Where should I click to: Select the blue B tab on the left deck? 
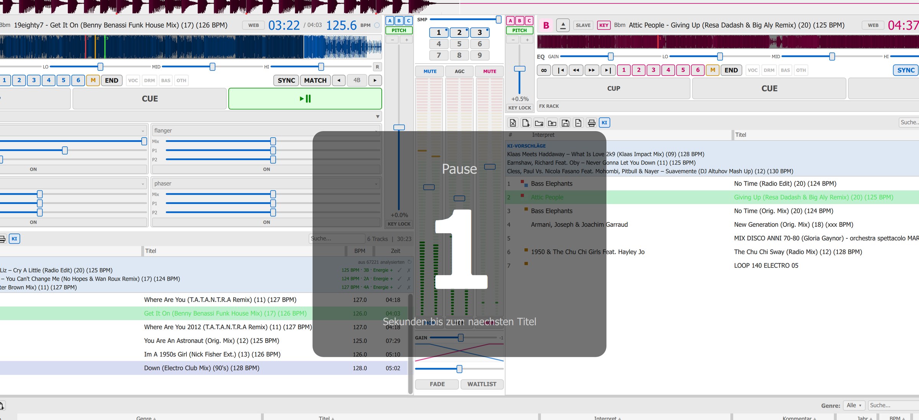coord(399,21)
